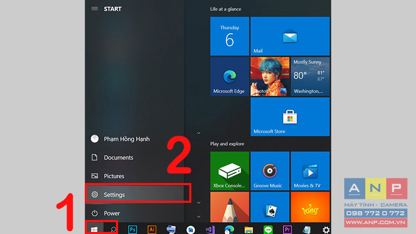Open the Mail tile
416x234 pixels.
(290, 36)
